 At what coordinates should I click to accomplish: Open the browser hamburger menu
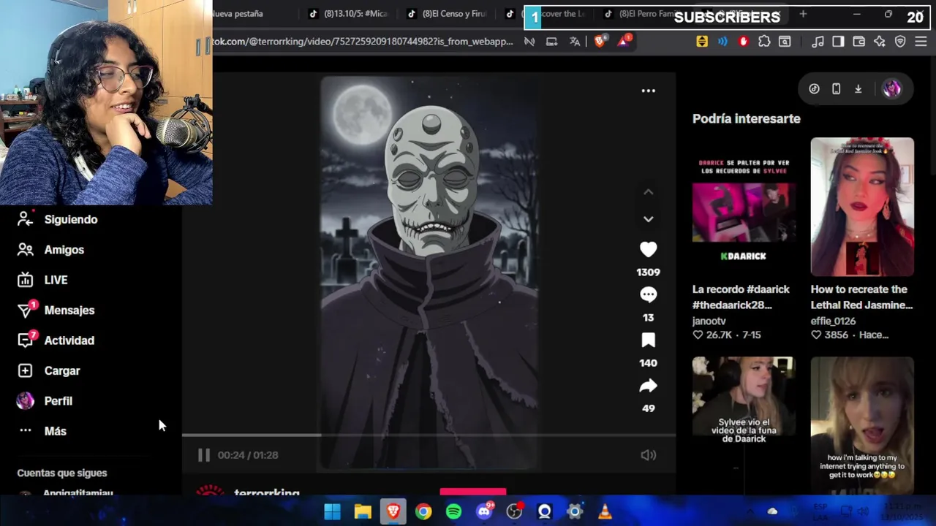click(x=921, y=42)
